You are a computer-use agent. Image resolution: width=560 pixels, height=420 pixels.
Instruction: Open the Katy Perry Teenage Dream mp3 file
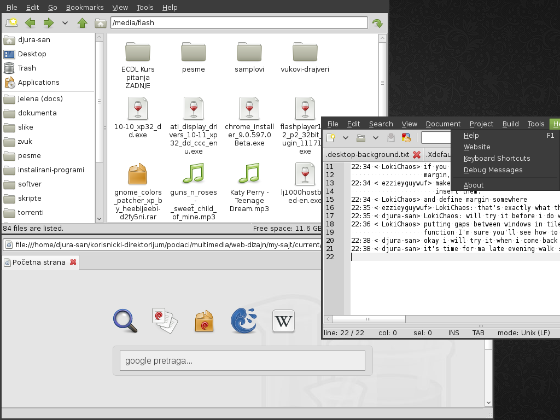pyautogui.click(x=249, y=174)
